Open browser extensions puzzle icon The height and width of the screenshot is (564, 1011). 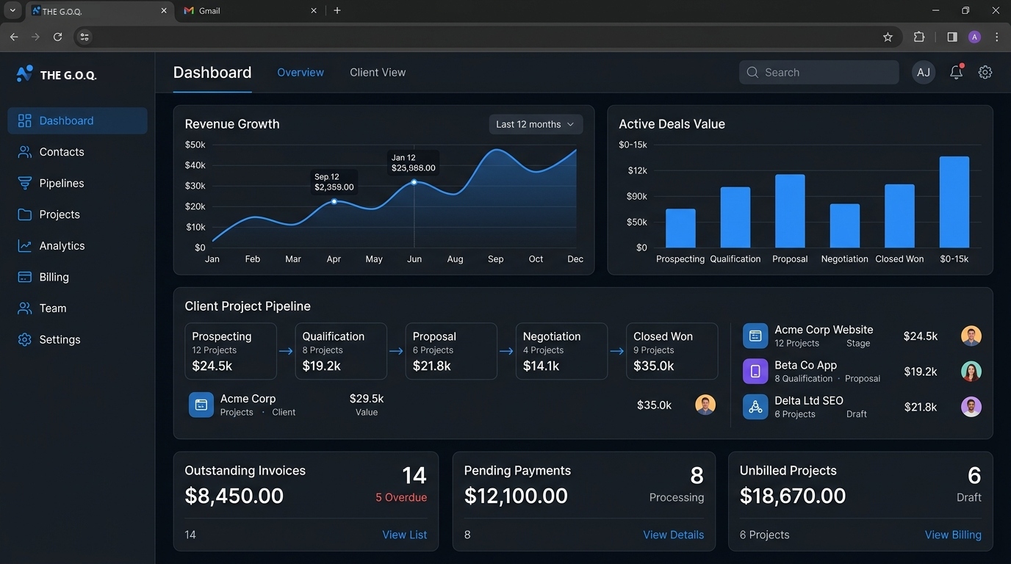pyautogui.click(x=919, y=37)
